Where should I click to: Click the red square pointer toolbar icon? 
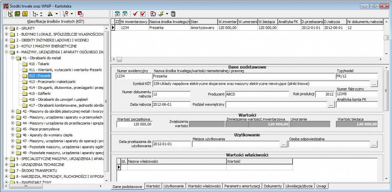tap(80, 13)
